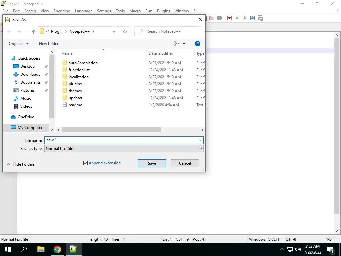The width and height of the screenshot is (341, 256).
Task: Collapse the dialog with Hide Folders
Action: [21, 164]
